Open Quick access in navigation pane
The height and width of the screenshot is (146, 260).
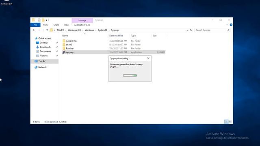(44, 39)
